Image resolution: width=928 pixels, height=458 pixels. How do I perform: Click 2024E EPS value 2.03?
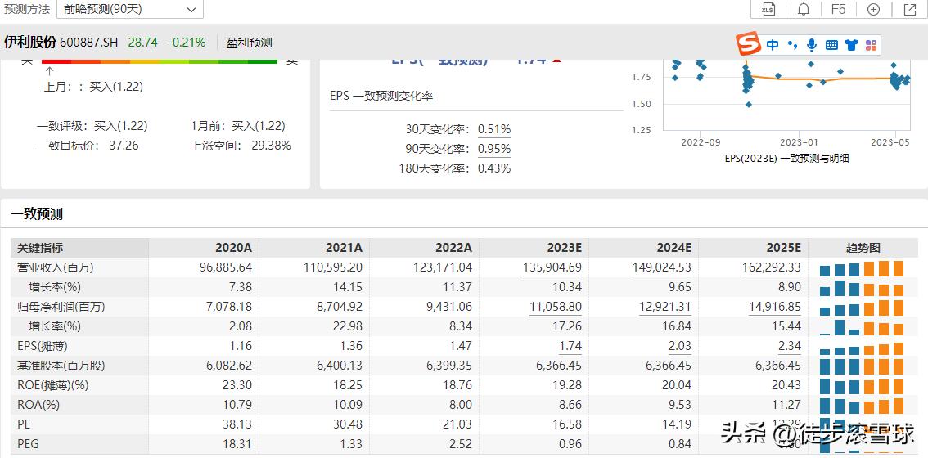click(x=680, y=346)
